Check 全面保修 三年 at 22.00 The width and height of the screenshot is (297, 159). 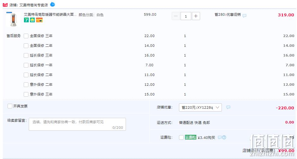pos(26,36)
